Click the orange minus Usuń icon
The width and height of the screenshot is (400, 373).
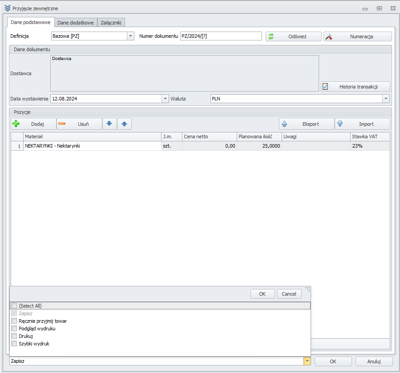62,124
